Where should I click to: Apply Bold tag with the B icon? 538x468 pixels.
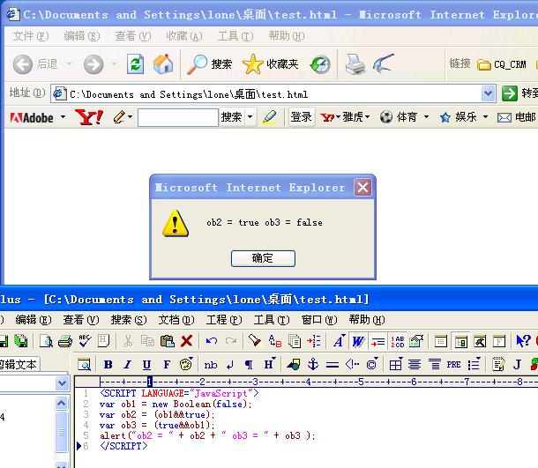pyautogui.click(x=108, y=365)
